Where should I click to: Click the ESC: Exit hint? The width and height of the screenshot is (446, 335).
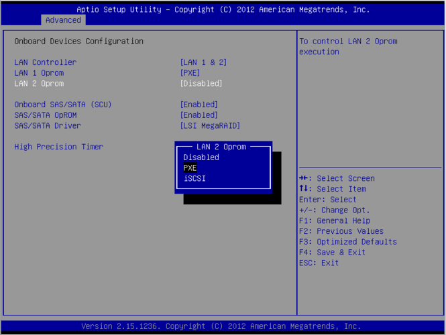(319, 263)
